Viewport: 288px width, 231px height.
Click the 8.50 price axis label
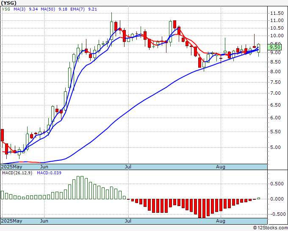pyautogui.click(x=276, y=62)
